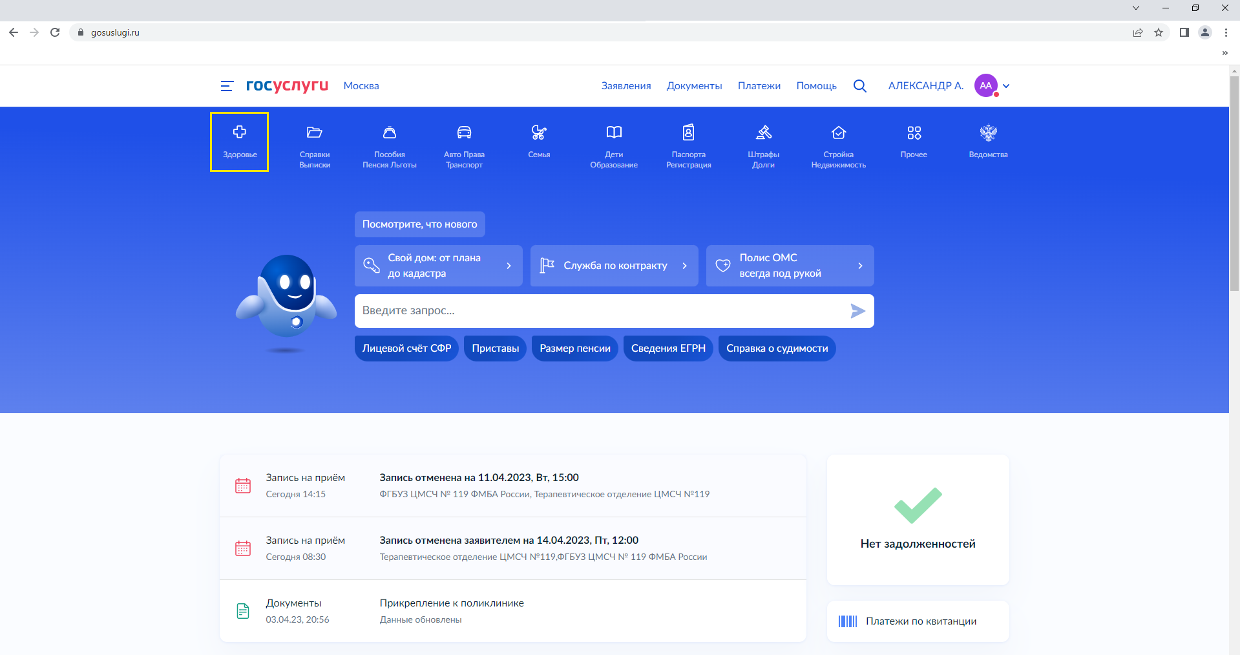Open Дети Образование category
Screen dimensions: 1240x655
[x=614, y=146]
